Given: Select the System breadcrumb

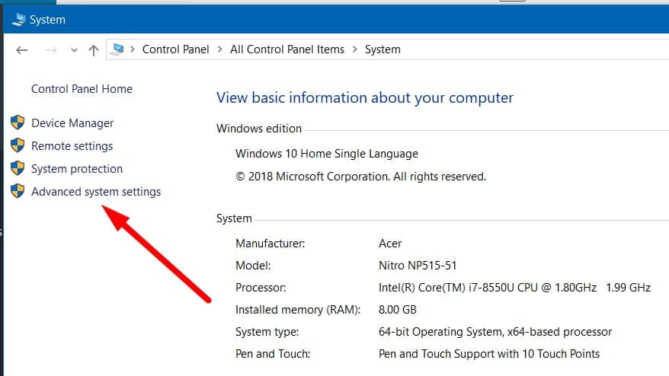Looking at the screenshot, I should pos(383,49).
